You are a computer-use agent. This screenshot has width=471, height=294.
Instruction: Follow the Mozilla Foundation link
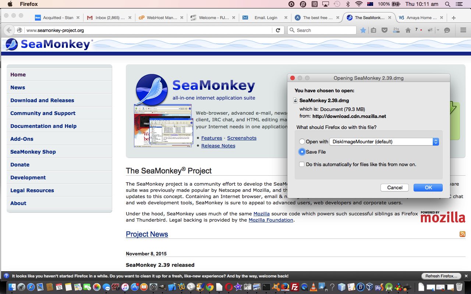(x=271, y=220)
